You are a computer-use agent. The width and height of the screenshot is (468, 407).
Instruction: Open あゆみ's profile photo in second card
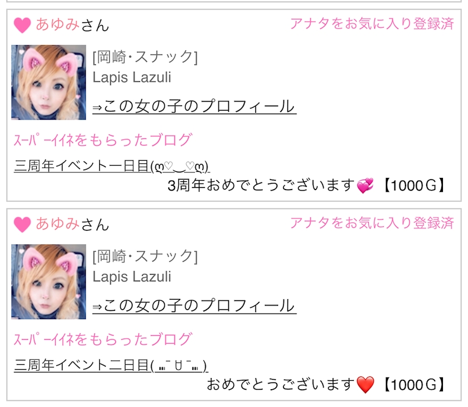pos(48,282)
